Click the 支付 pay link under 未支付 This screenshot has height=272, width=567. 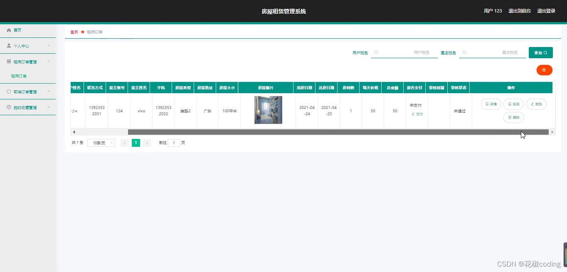(x=417, y=114)
